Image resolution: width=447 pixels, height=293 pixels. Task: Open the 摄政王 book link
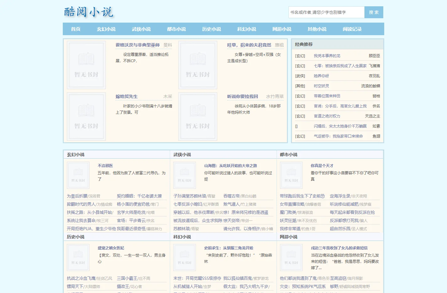tap(123, 286)
